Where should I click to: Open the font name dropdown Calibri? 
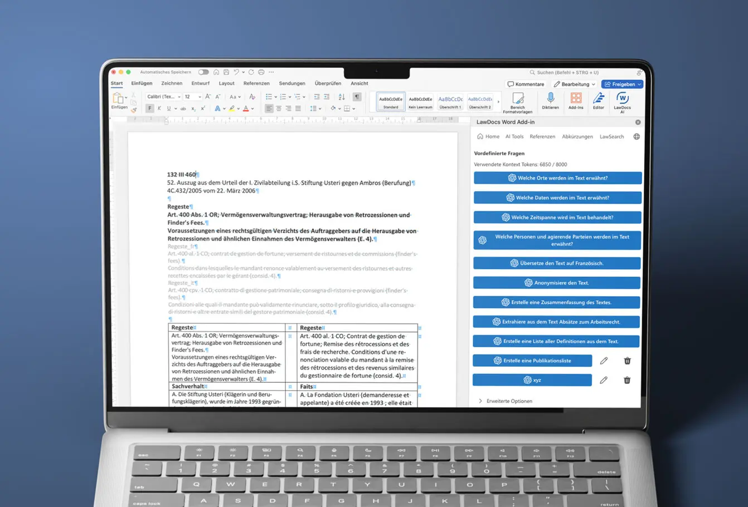coord(163,97)
